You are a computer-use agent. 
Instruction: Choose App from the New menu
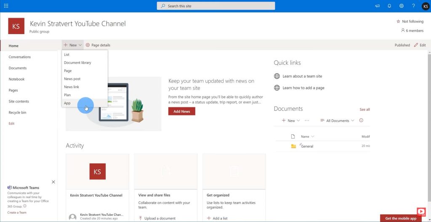coord(85,103)
